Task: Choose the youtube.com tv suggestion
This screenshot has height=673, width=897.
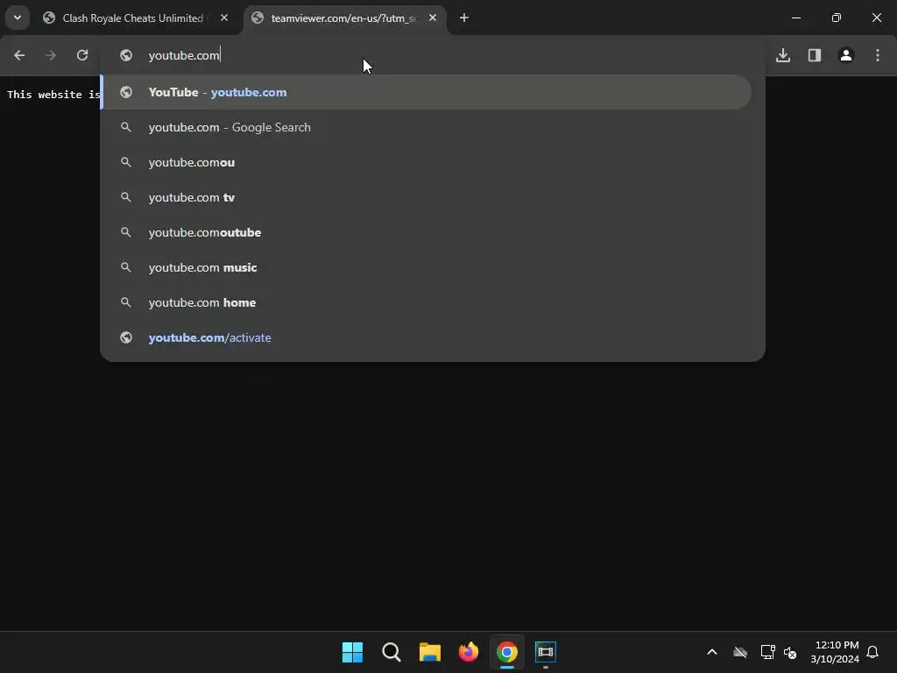Action: [x=427, y=197]
